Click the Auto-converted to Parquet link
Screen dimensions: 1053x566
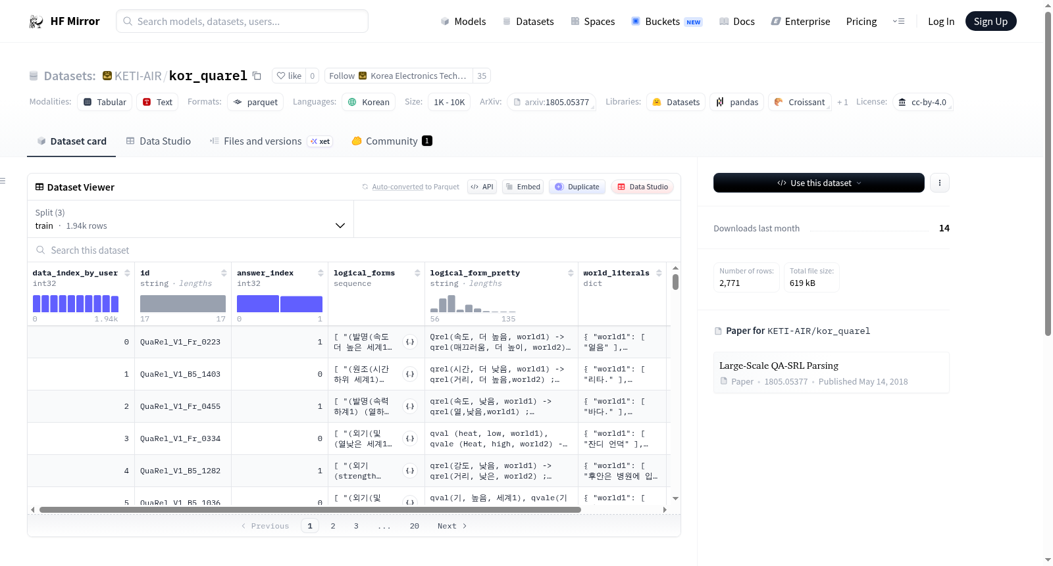415,187
